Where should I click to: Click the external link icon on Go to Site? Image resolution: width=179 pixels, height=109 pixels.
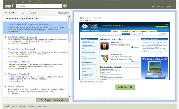131,87
